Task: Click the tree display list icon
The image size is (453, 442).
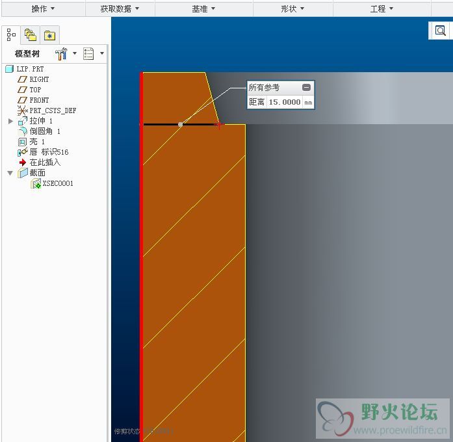Action: tap(88, 53)
